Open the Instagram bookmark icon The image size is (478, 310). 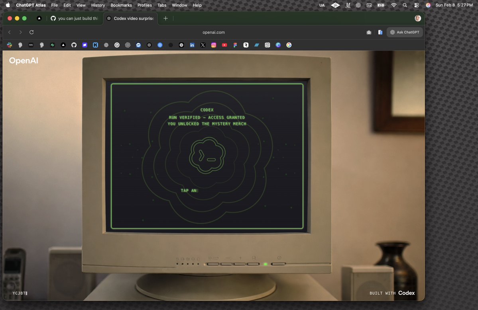[x=214, y=45]
